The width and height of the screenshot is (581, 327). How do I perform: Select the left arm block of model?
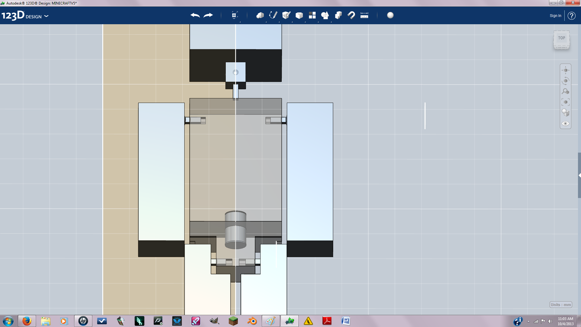tap(161, 180)
